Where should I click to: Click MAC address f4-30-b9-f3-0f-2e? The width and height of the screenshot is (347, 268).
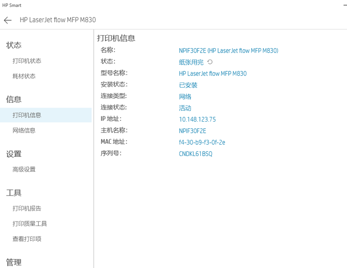point(202,142)
